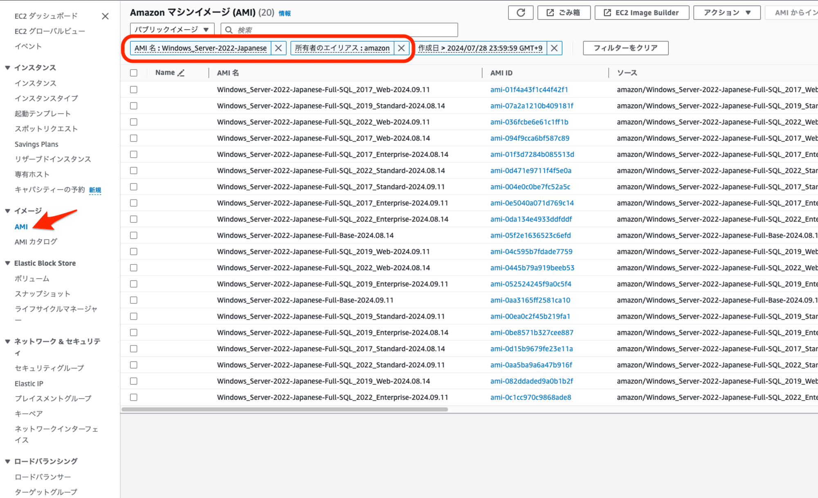Open スナップショット in sidebar

click(x=43, y=294)
